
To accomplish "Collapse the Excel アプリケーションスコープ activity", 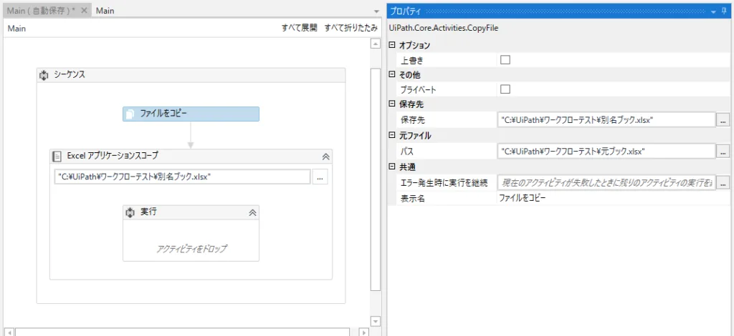I will click(x=326, y=157).
